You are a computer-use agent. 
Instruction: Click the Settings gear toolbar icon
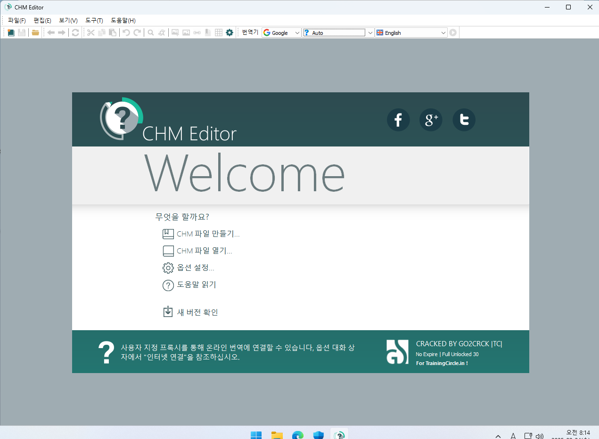[230, 33]
